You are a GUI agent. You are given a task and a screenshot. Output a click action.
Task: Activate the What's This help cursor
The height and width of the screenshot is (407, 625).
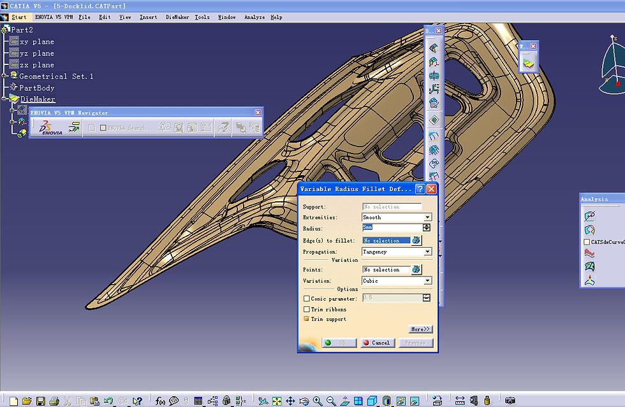point(137,401)
